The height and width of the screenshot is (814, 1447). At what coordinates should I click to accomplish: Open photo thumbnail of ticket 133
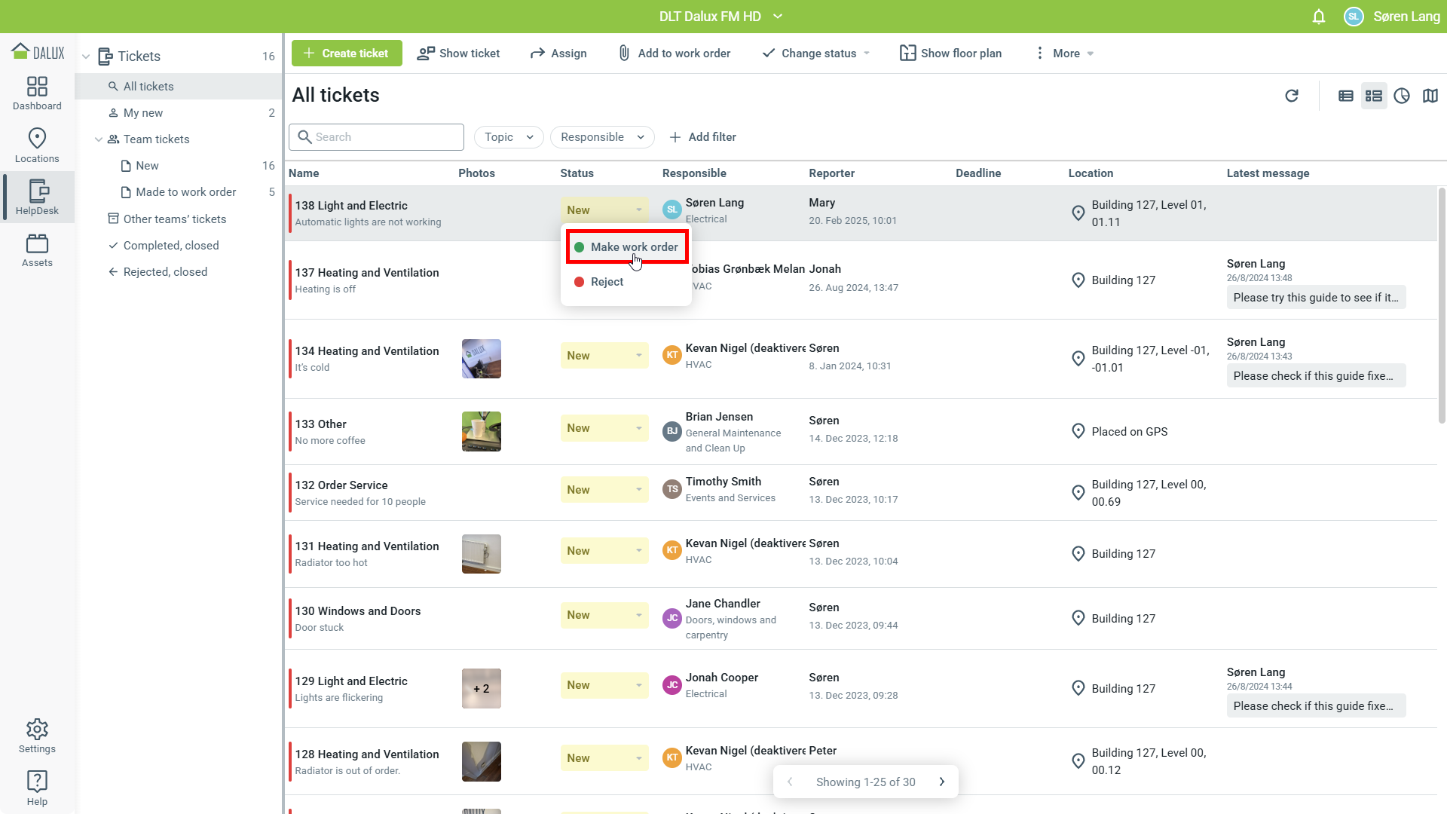[481, 431]
